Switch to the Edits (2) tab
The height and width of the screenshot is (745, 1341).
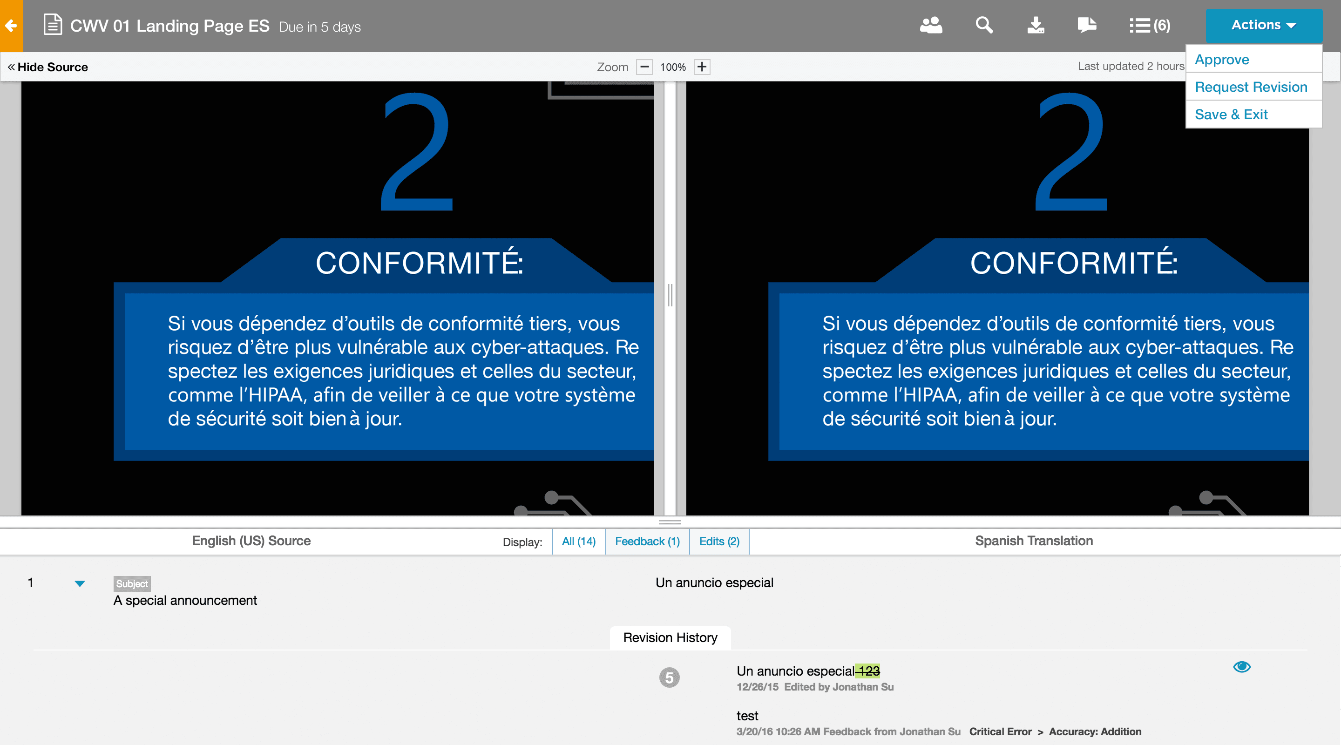(719, 542)
